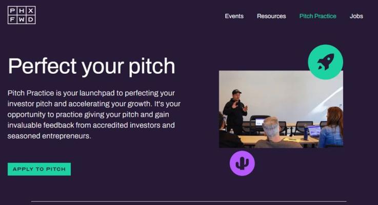
Task: Click the purple cactus icon
Action: coord(242,163)
